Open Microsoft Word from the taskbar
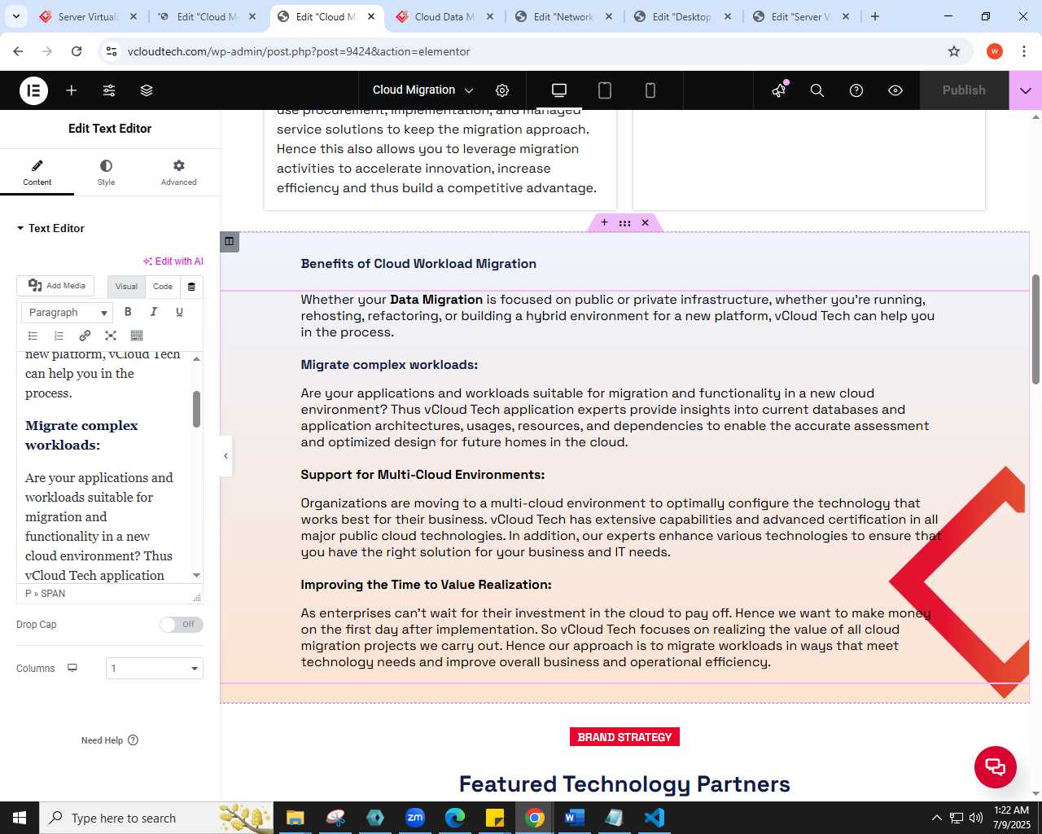 575,818
